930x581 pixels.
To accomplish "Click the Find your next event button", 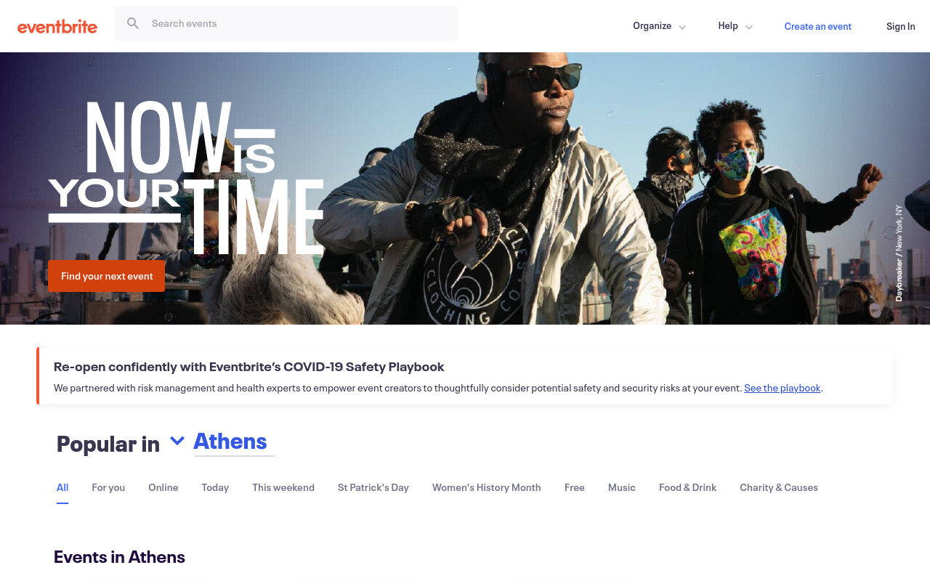I will tap(107, 276).
